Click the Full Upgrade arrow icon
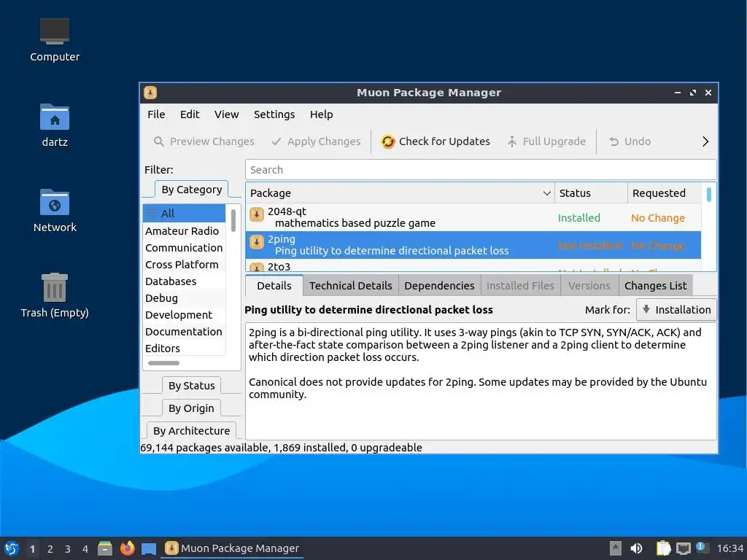747x560 pixels. coord(511,141)
